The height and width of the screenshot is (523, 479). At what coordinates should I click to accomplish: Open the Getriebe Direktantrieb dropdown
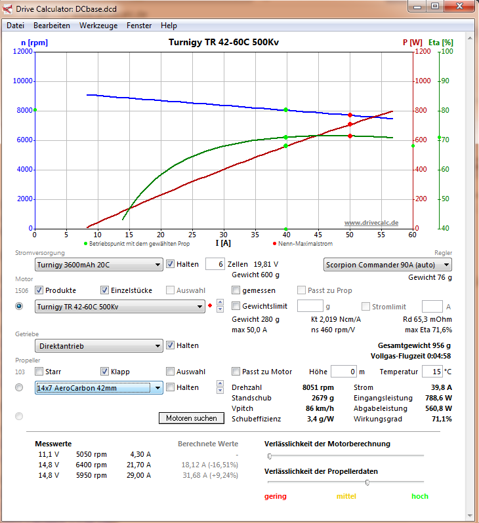click(x=99, y=346)
